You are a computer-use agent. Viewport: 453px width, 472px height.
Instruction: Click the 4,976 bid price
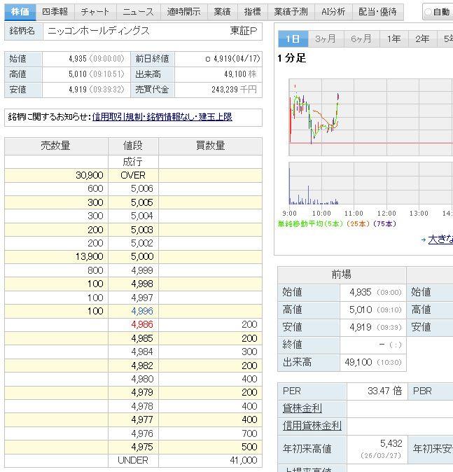tap(141, 433)
